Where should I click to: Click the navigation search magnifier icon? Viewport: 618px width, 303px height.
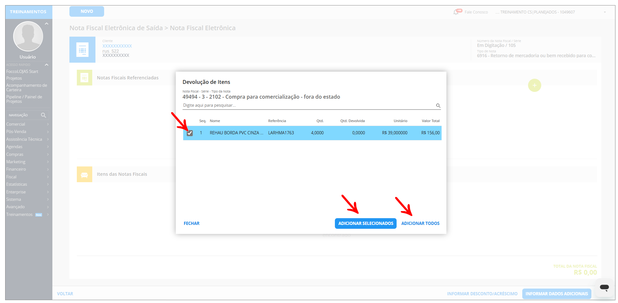coord(43,115)
